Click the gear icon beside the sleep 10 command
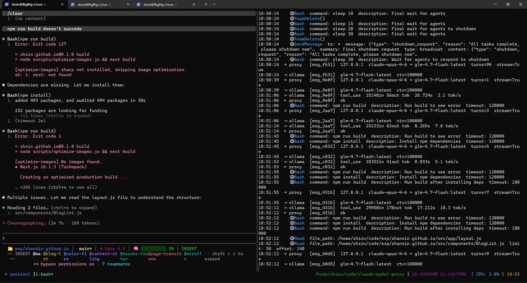Viewport: 527px width, 283px height. [x=292, y=13]
